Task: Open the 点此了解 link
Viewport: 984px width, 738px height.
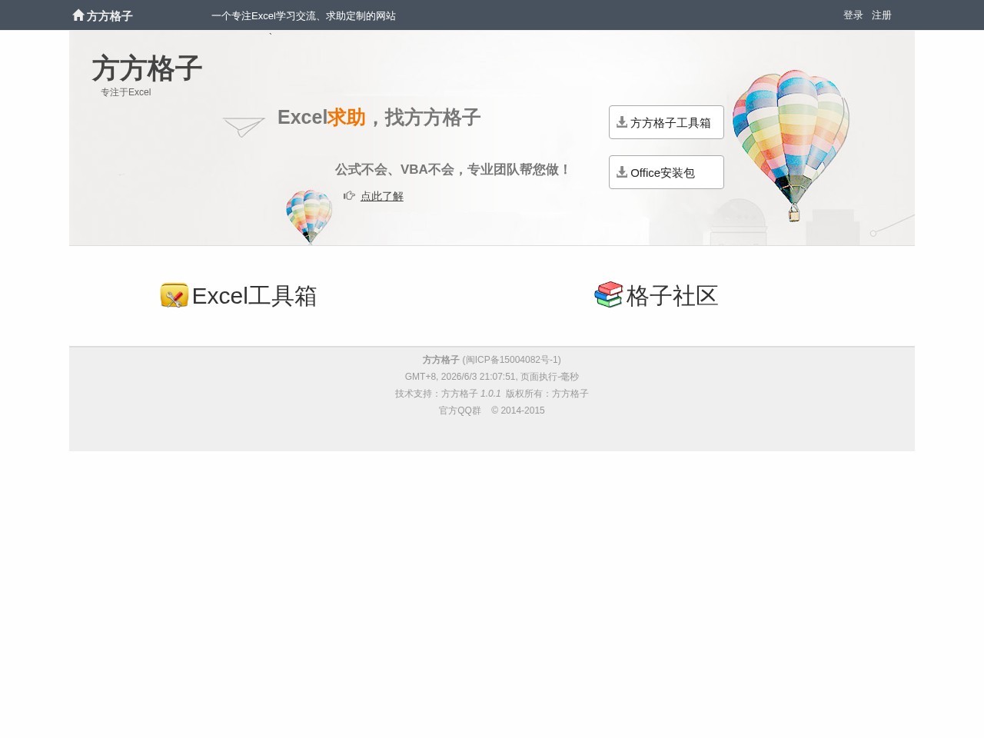Action: pyautogui.click(x=382, y=196)
